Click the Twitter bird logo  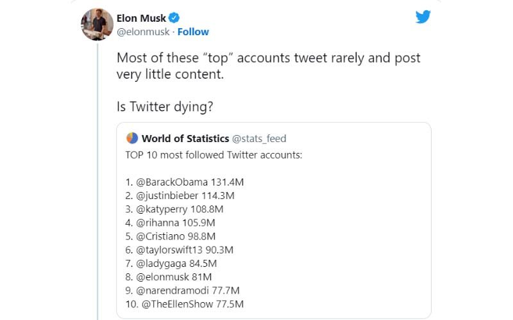423,17
